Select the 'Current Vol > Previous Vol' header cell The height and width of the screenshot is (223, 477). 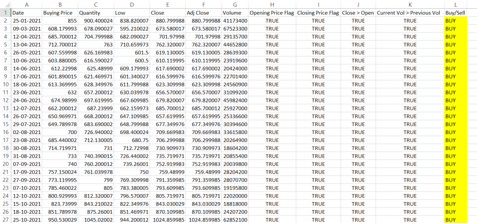tap(410, 13)
